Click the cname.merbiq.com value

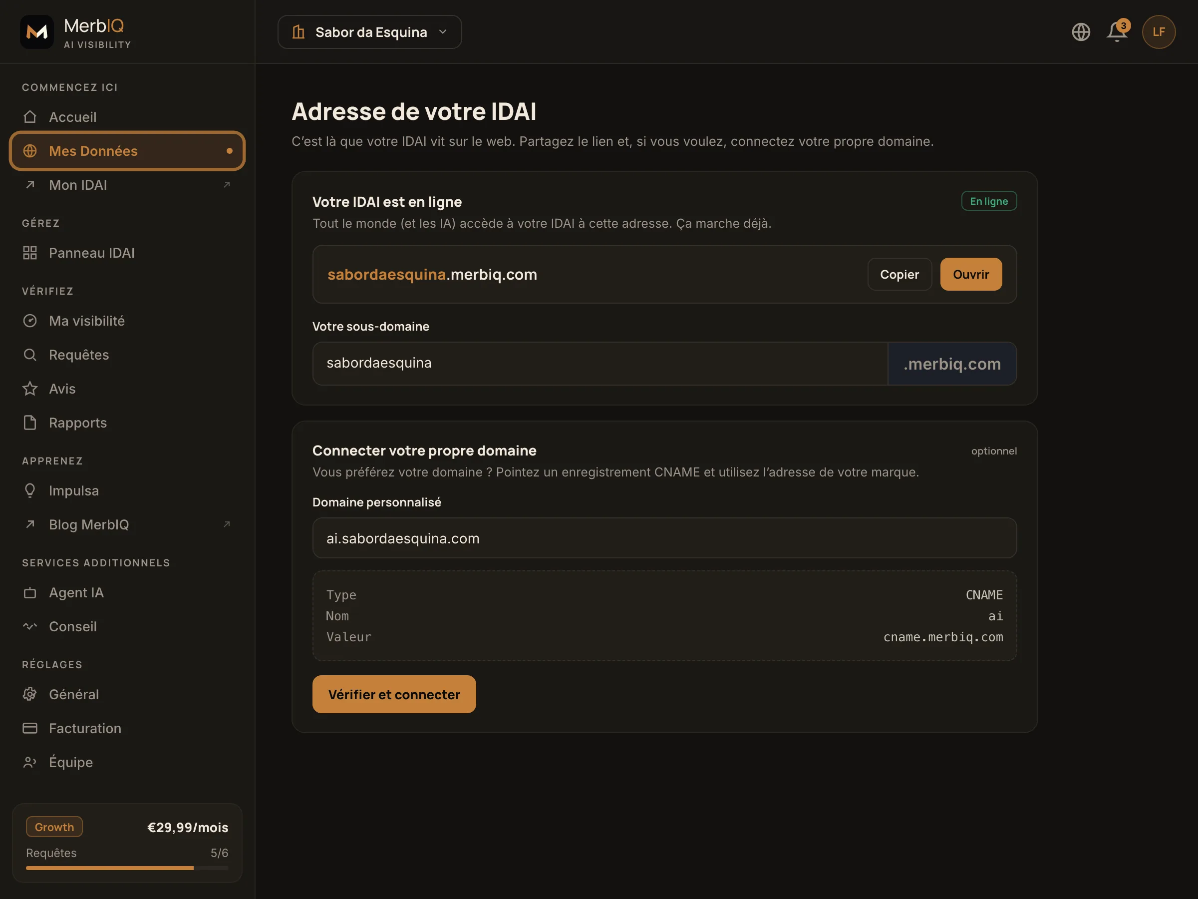click(943, 637)
